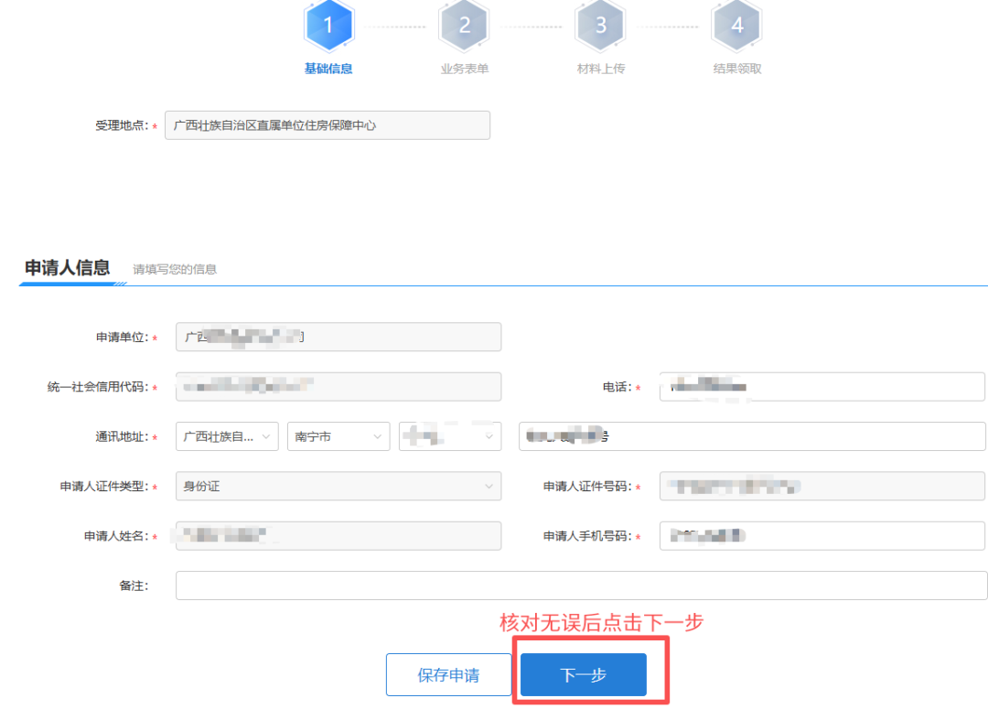The image size is (988, 709).
Task: Open the 广西壮族自治区 province dropdown
Action: [228, 437]
